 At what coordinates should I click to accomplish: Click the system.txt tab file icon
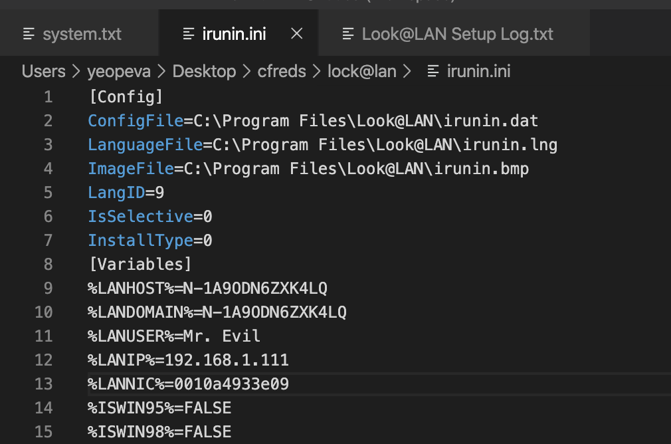29,34
